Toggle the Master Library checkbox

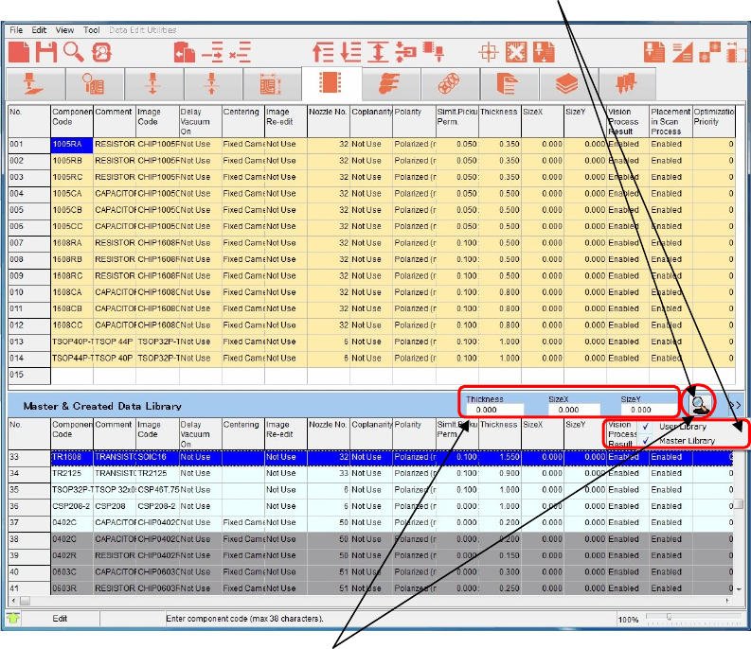(644, 441)
